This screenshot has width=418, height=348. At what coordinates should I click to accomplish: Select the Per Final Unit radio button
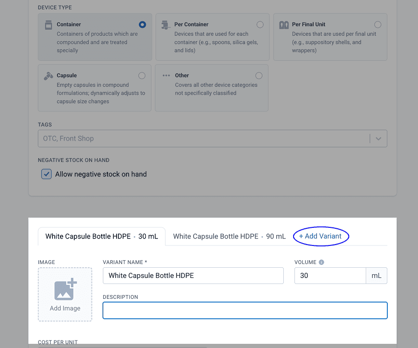tap(378, 25)
